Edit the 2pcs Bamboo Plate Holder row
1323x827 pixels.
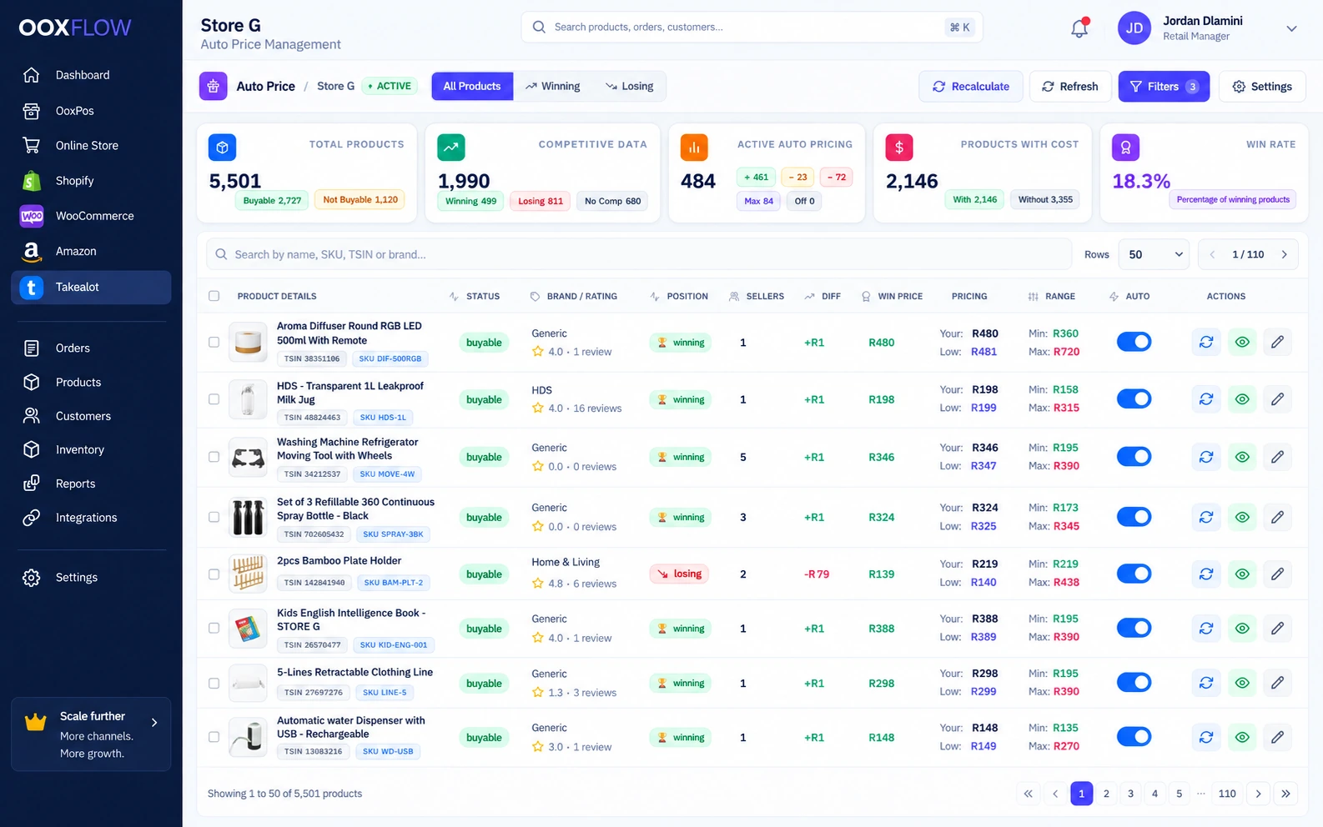click(x=1277, y=574)
